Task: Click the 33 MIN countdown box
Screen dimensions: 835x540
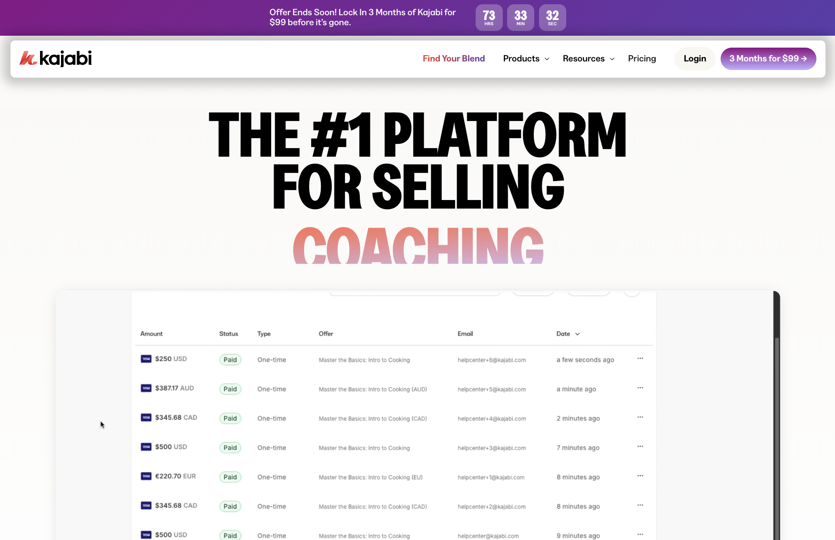Action: [x=520, y=18]
